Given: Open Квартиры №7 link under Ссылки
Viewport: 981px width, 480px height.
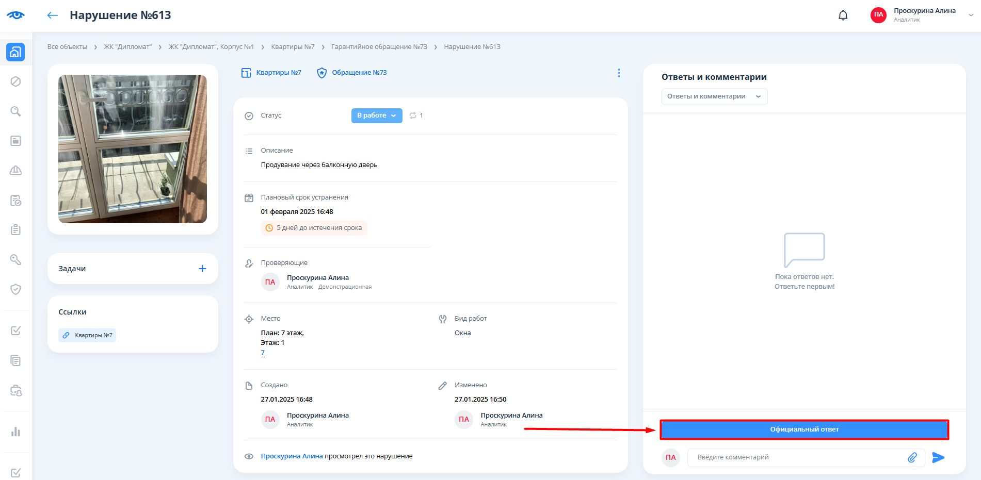Looking at the screenshot, I should coord(87,336).
